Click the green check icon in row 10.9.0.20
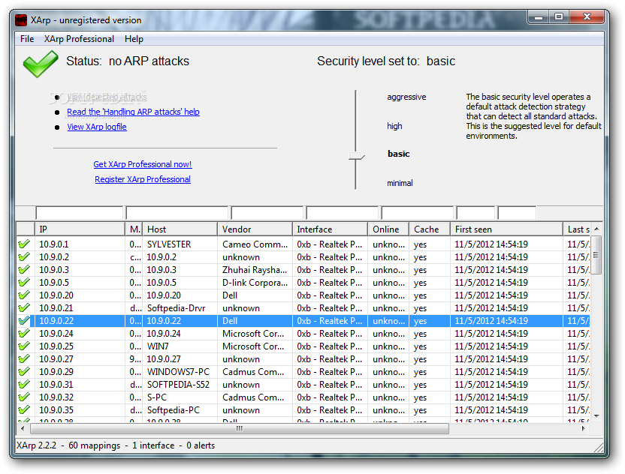 (x=24, y=295)
